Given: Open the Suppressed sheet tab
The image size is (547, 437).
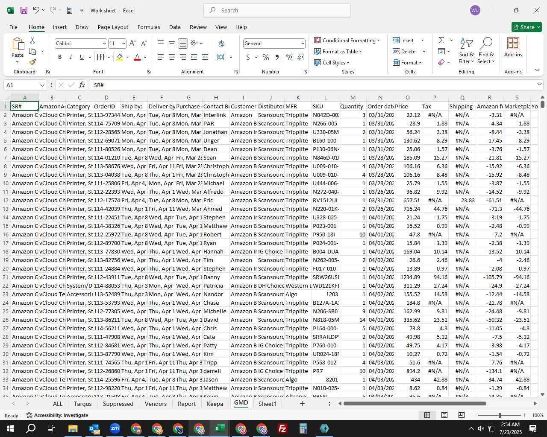Looking at the screenshot, I should pyautogui.click(x=118, y=403).
